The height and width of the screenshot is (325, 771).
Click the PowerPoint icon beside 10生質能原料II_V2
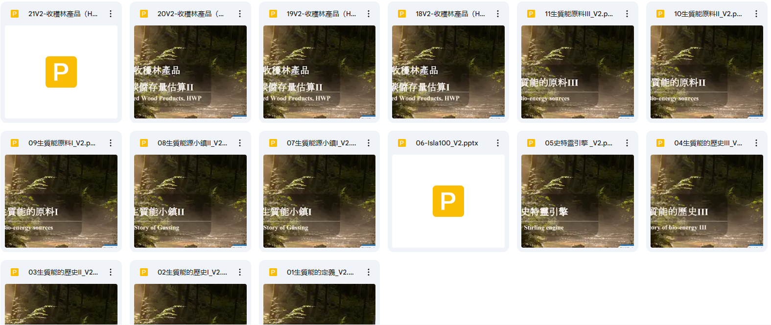[x=660, y=14]
